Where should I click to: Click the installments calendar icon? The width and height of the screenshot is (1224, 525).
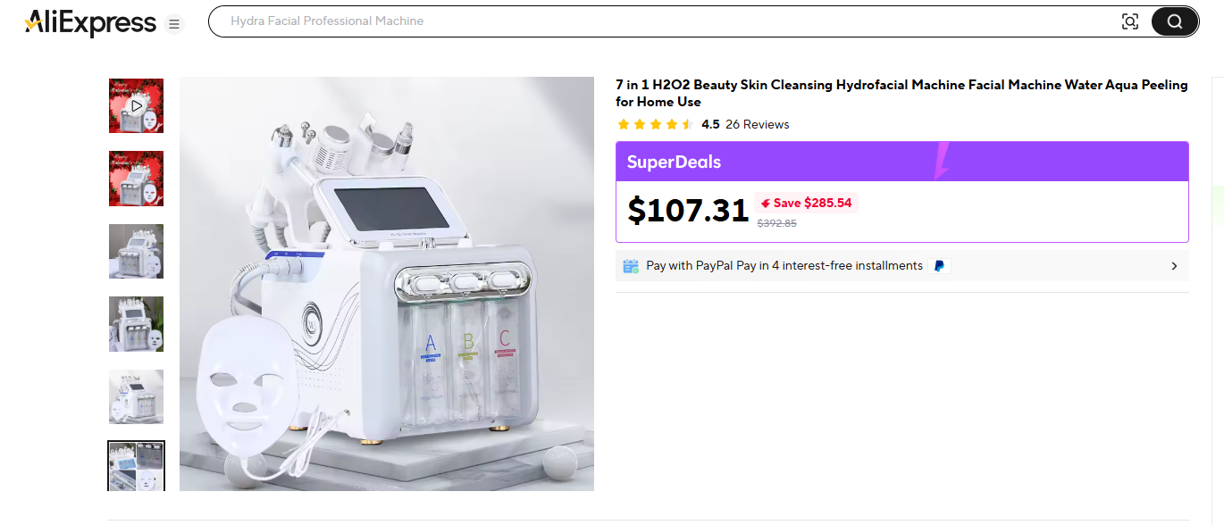[631, 266]
